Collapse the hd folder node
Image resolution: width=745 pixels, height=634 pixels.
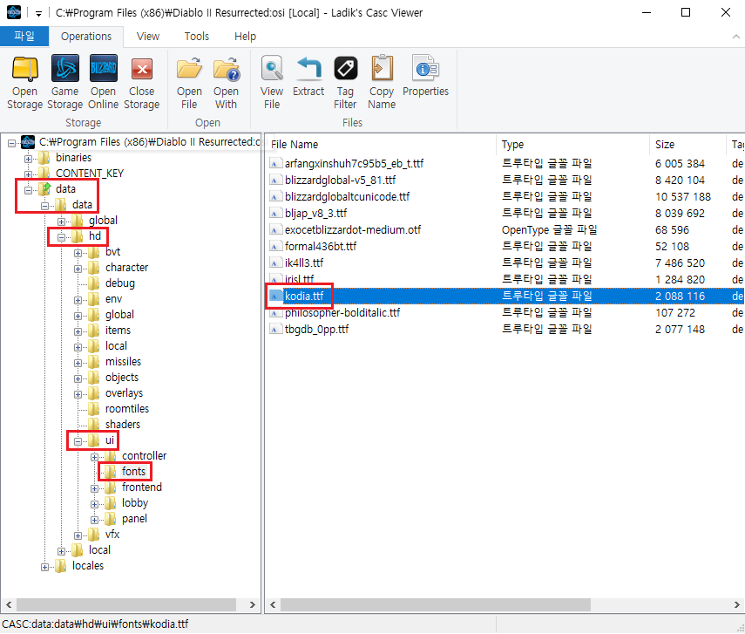pyautogui.click(x=61, y=237)
